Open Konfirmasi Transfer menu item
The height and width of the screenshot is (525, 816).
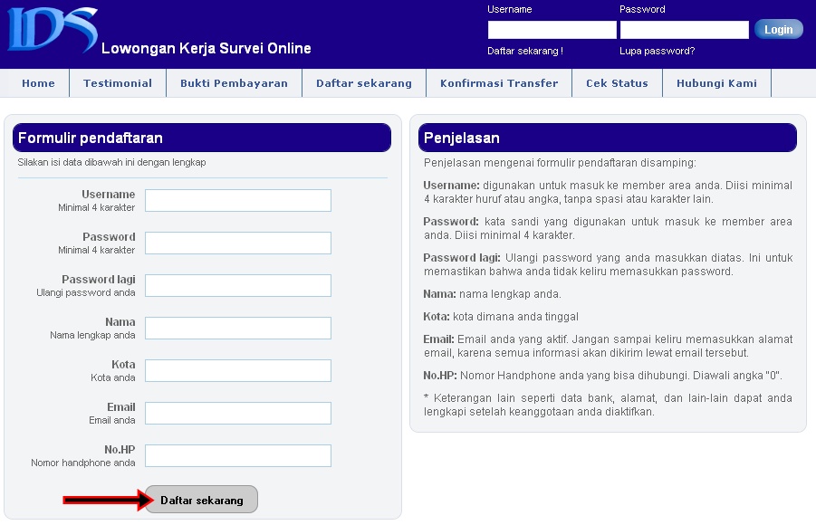click(498, 83)
